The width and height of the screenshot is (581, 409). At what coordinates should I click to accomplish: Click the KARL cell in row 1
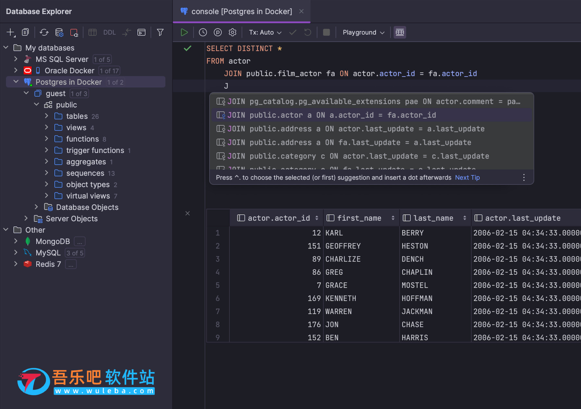point(361,233)
